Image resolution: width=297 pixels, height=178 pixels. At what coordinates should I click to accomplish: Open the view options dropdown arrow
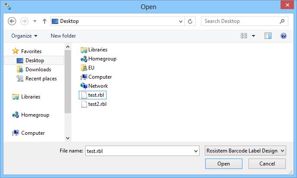point(253,36)
